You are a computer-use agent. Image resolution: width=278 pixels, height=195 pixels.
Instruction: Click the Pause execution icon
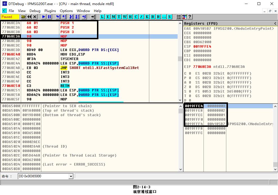click(49, 17)
